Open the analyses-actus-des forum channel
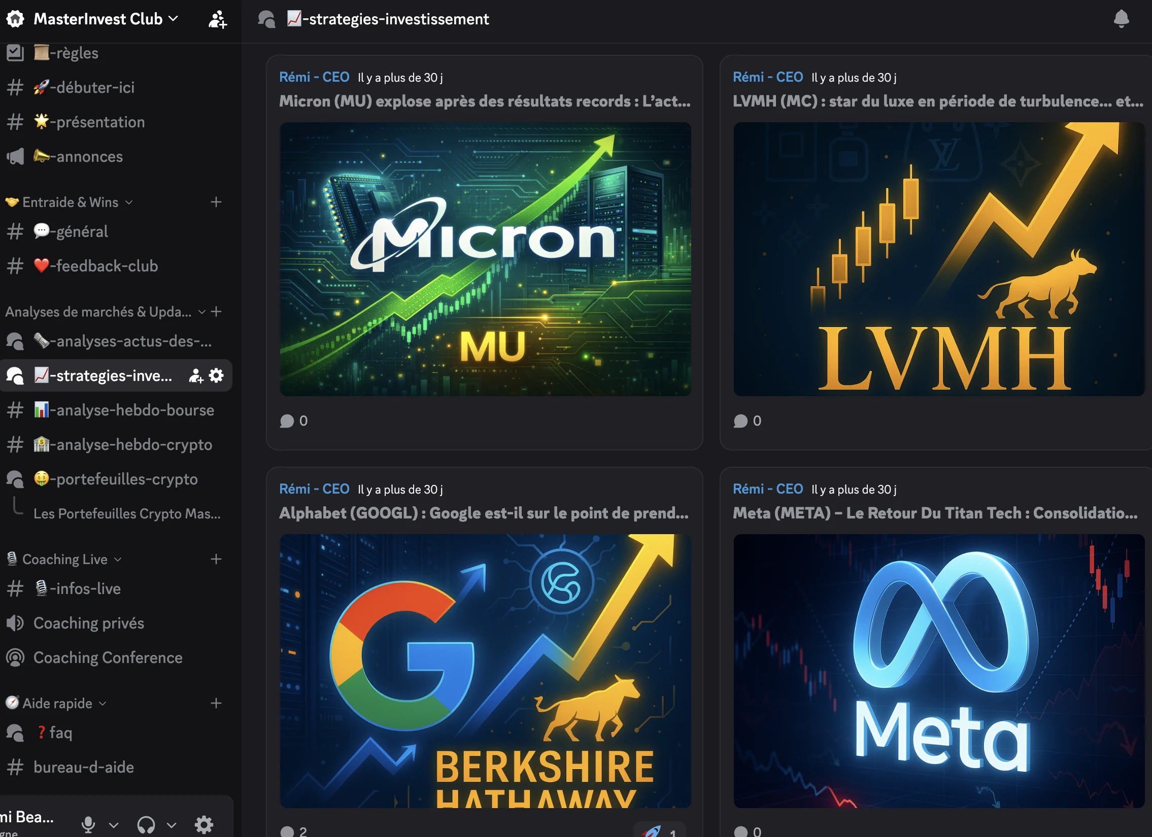Viewport: 1152px width, 837px height. coord(117,341)
